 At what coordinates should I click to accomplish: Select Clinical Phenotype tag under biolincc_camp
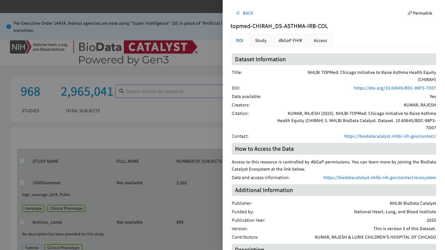63,248
